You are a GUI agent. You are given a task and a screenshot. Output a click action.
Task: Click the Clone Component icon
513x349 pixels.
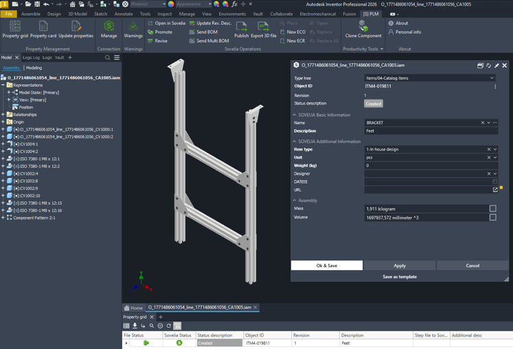pyautogui.click(x=363, y=30)
